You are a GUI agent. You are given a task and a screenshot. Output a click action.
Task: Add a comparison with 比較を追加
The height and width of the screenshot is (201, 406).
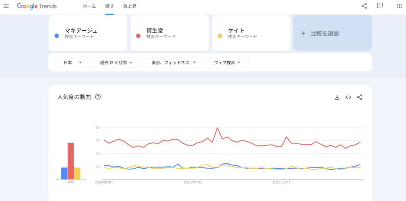(x=332, y=33)
